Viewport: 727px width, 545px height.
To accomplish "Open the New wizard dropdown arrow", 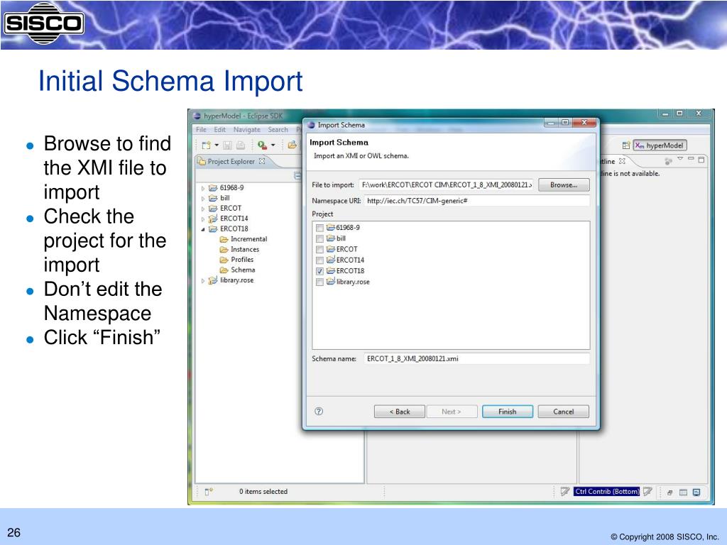I will (217, 145).
